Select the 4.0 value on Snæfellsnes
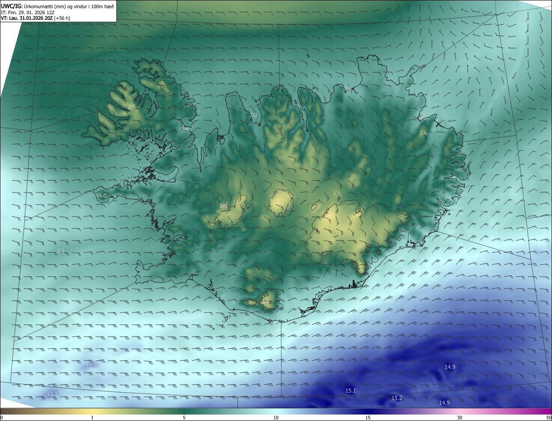552x421 pixels. pyautogui.click(x=103, y=195)
